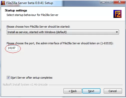Click the disabled maximize button in the title bar
Screen dimensions: 126x98
point(110,2)
